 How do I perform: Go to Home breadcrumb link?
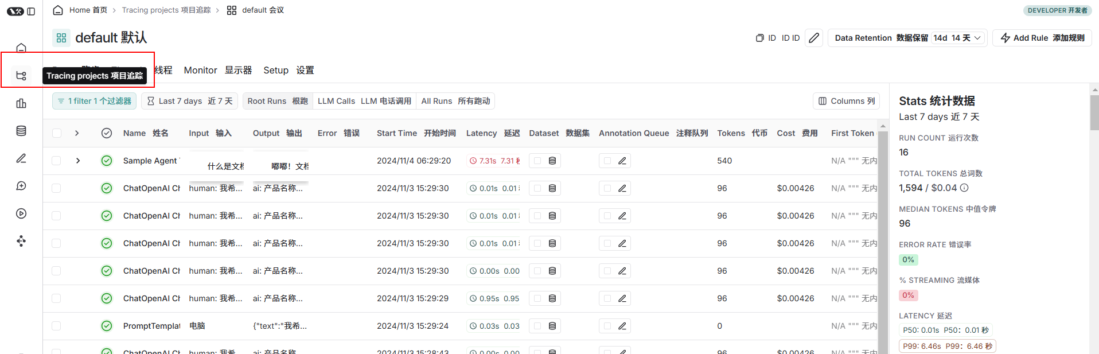coord(88,10)
